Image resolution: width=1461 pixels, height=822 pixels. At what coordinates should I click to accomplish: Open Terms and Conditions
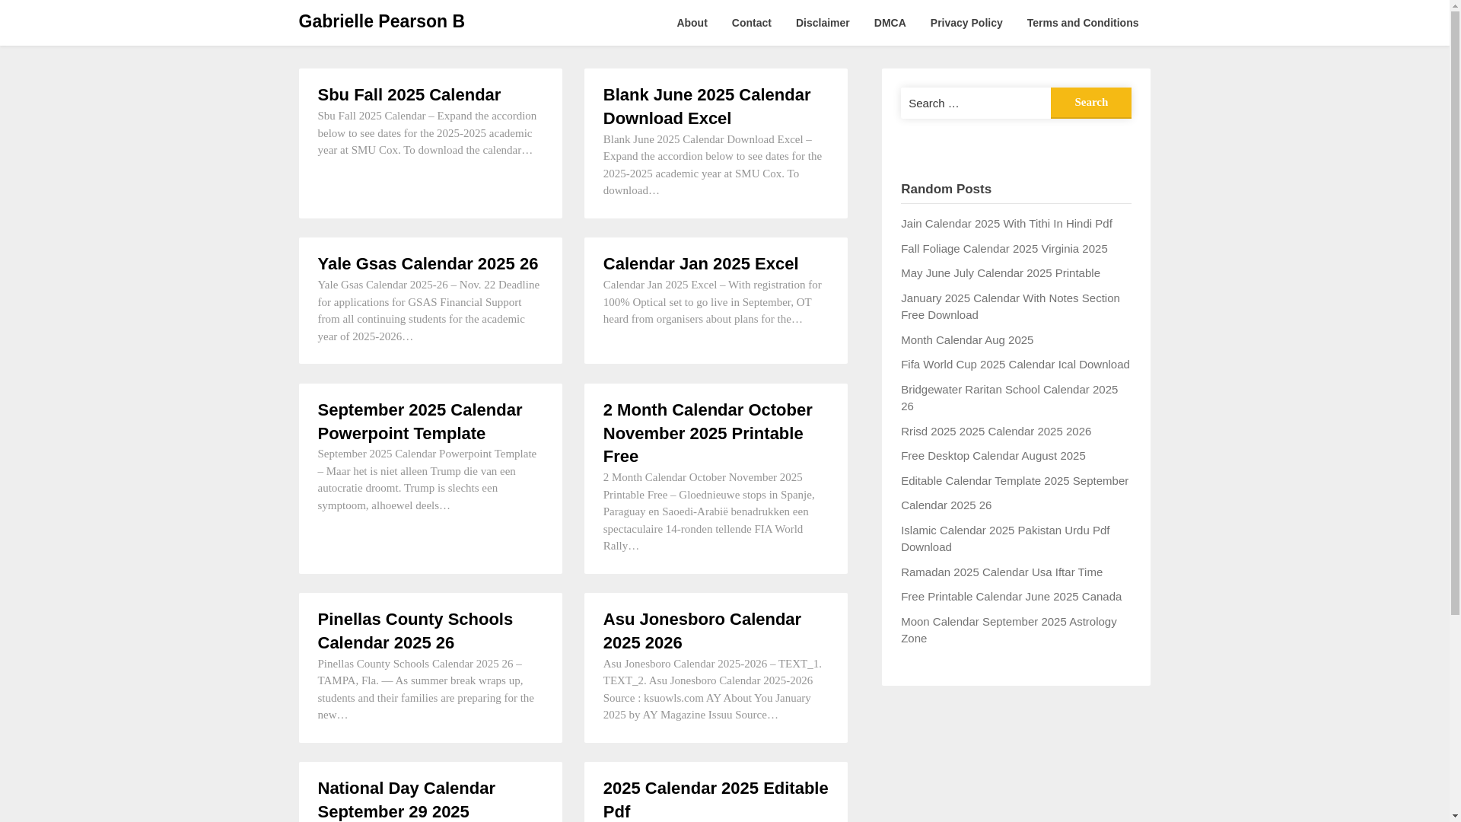pos(1083,23)
